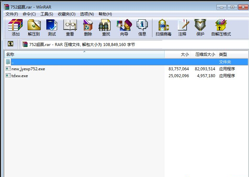Screen dimensions: 249x177
Task: Open the View (查看) tool
Action: (x=70, y=25)
